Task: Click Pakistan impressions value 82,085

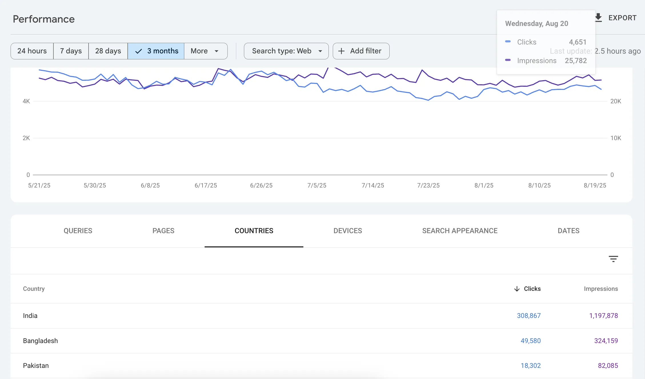Action: [x=608, y=366]
